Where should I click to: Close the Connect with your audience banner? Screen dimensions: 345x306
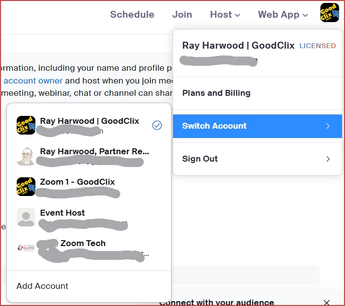point(327,303)
